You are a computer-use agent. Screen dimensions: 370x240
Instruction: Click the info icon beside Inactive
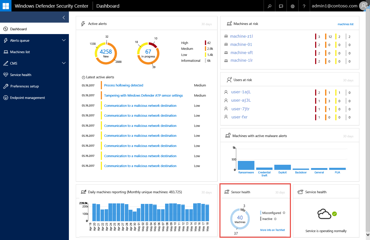click(275, 219)
